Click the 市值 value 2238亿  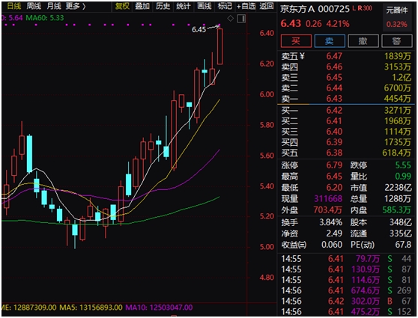398,188
